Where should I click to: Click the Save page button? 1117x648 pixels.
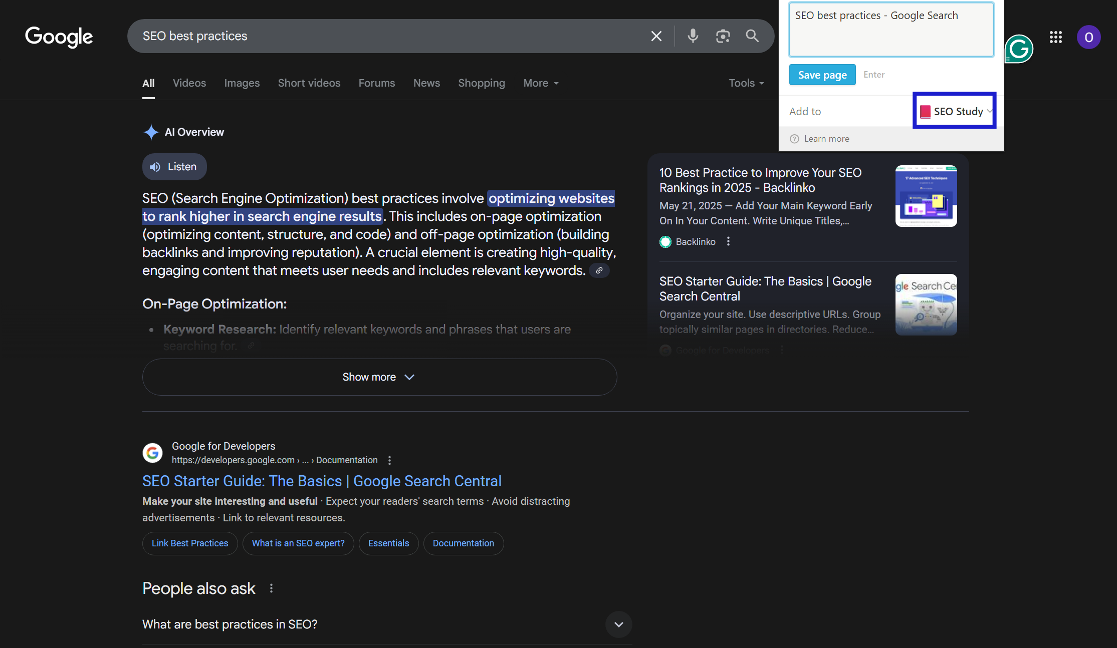pyautogui.click(x=822, y=74)
